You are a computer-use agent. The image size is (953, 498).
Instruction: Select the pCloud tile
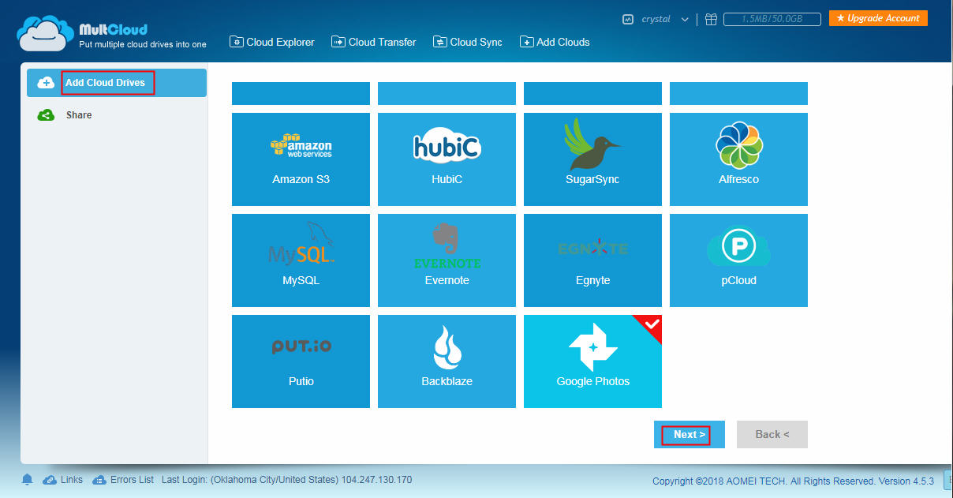pos(738,260)
